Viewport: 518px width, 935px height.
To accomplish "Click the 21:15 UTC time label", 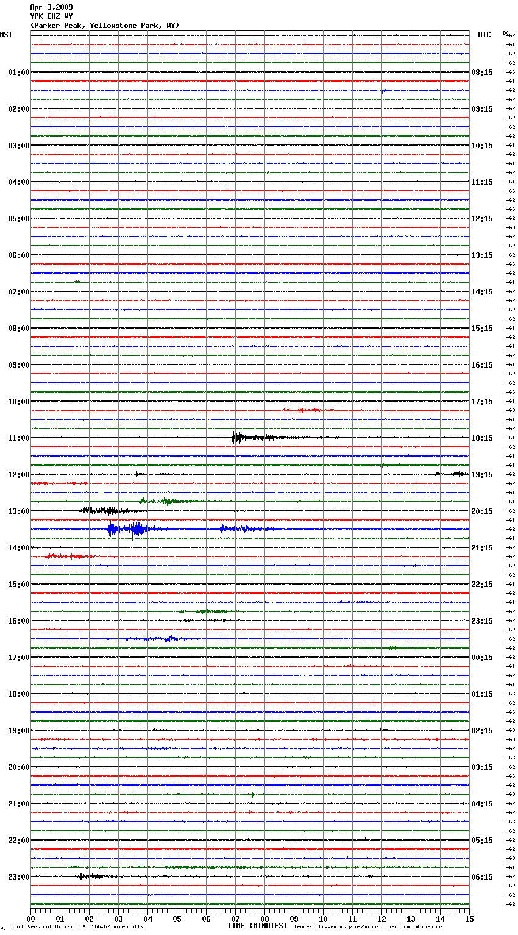I will 482,548.
